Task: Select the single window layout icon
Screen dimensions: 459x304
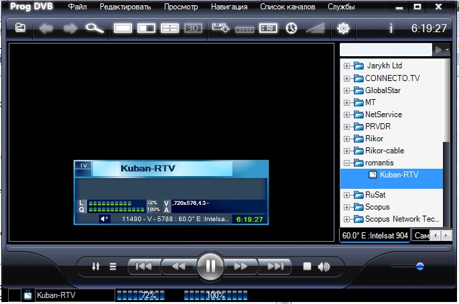Action: [x=124, y=28]
